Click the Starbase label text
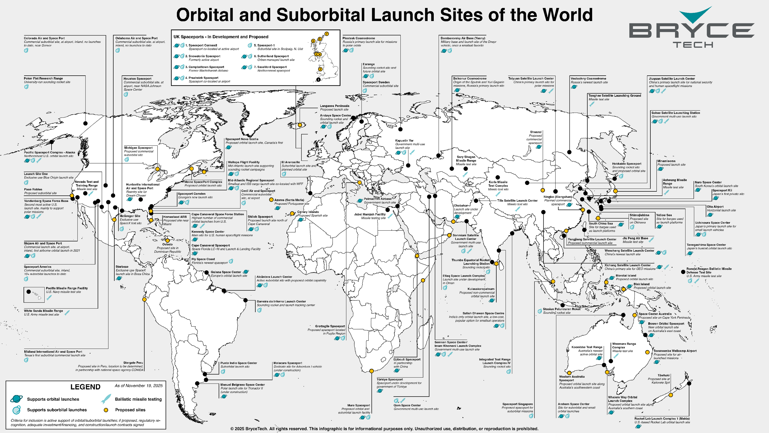This screenshot has height=433, width=769. pyautogui.click(x=122, y=267)
